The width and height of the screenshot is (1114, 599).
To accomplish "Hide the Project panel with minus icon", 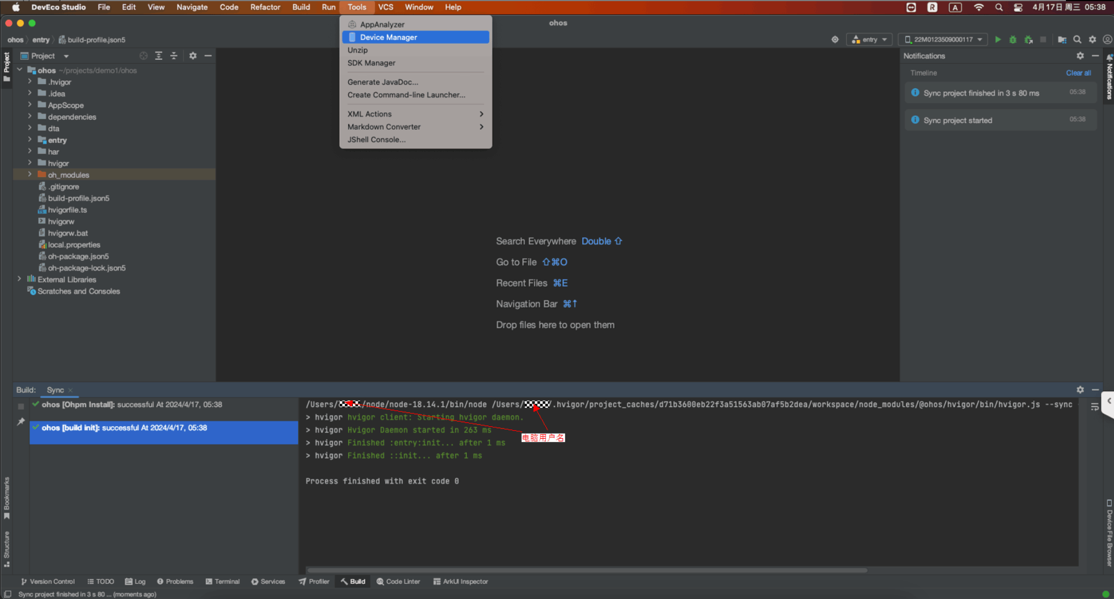I will [208, 56].
